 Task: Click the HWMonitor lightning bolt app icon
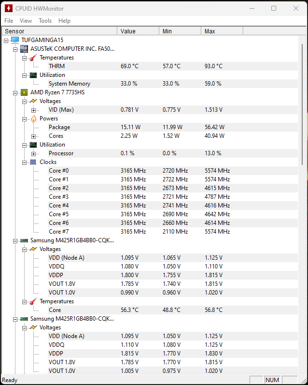[x=9, y=8]
